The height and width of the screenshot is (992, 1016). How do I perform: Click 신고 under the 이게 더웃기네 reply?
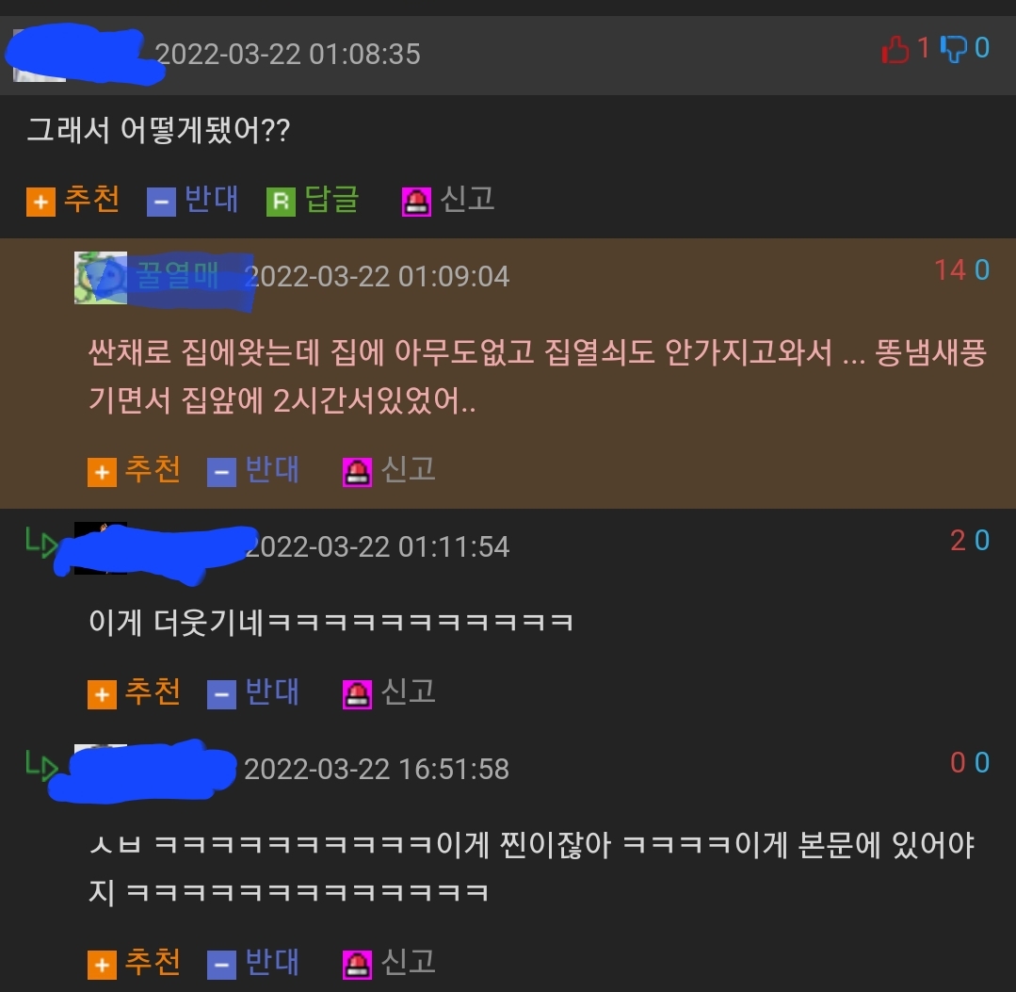(x=409, y=691)
